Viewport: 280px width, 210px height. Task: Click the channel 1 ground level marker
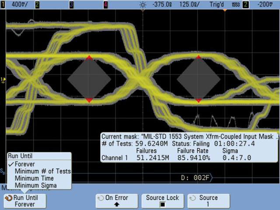pyautogui.click(x=3, y=80)
